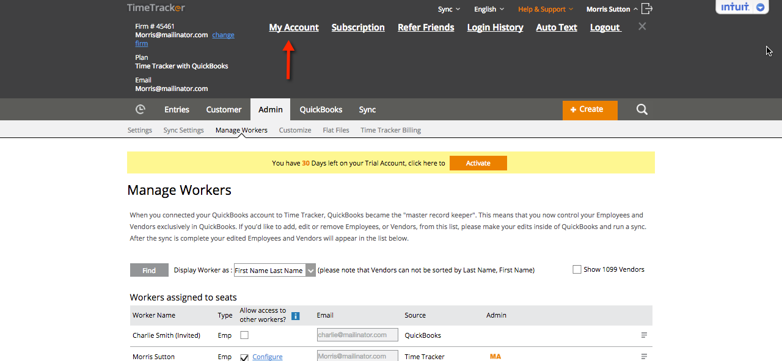This screenshot has height=361, width=782.
Task: Click the TimeTracker logo
Action: click(x=156, y=8)
